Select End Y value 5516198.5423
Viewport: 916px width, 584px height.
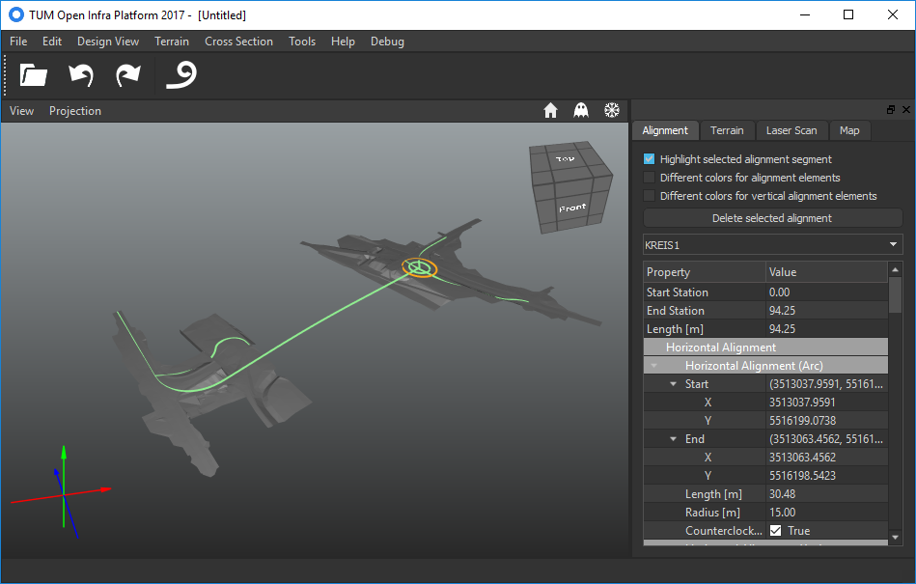point(802,475)
